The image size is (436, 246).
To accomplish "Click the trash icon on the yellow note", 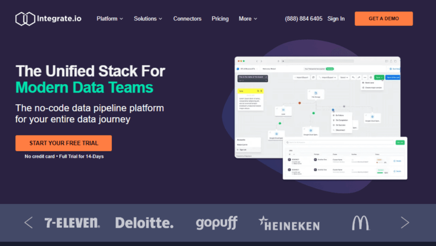I will (x=261, y=91).
